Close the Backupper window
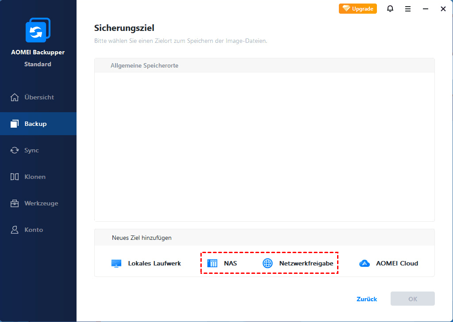Viewport: 453px width, 322px height. point(443,9)
